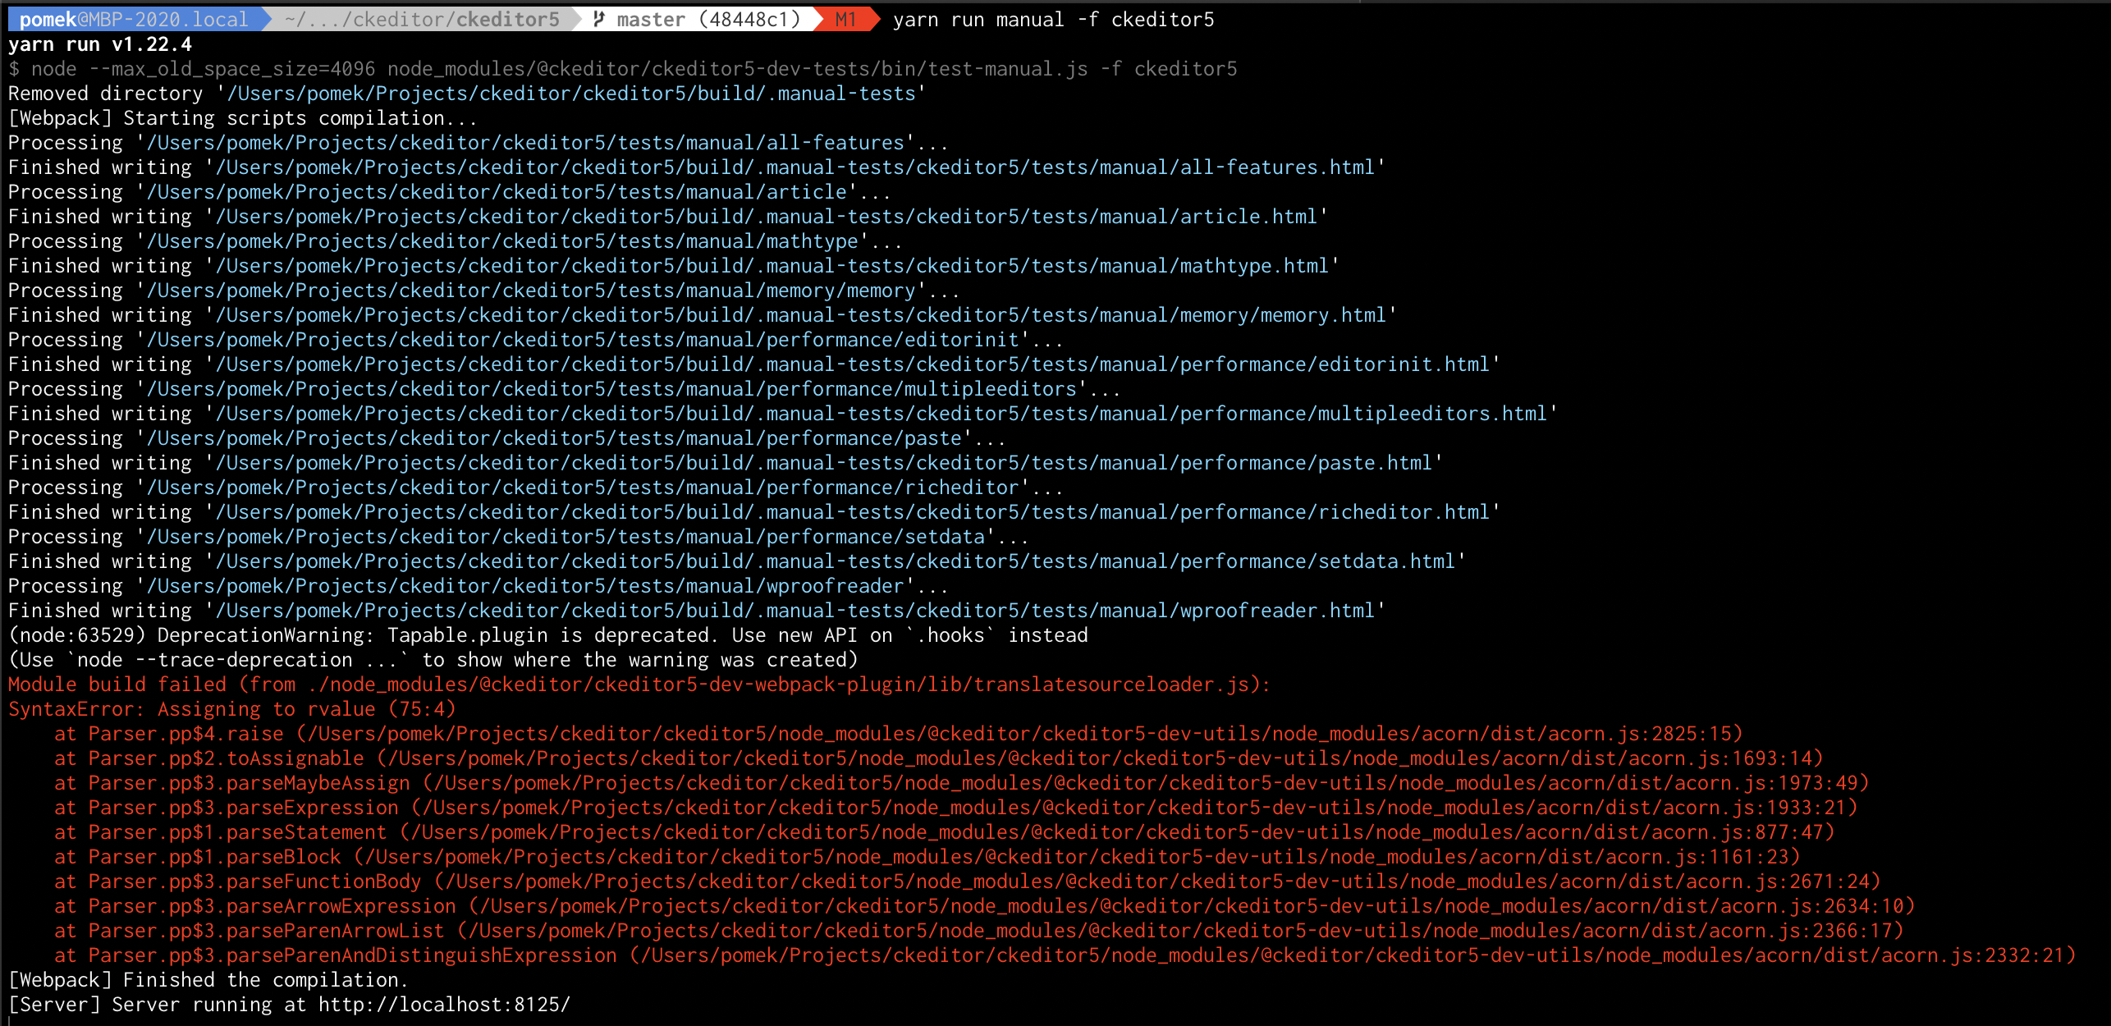Open the all-features.html output path
This screenshot has width=2111, height=1026.
click(795, 167)
